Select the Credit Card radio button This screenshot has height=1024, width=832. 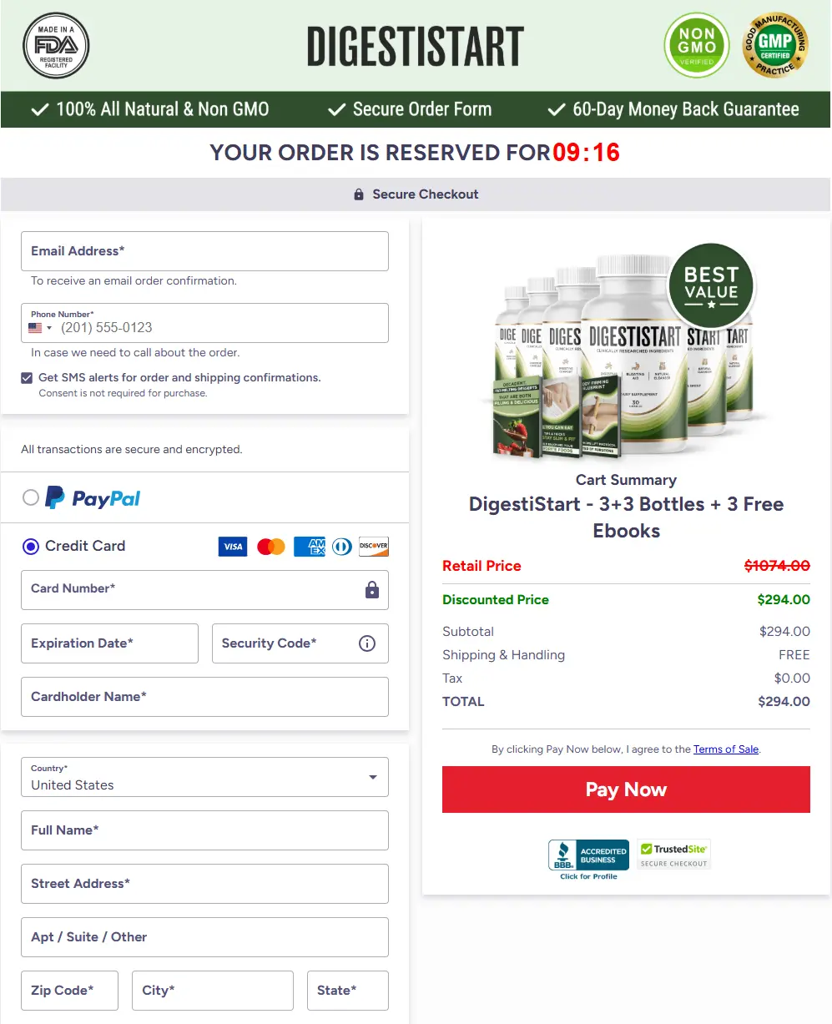tap(31, 547)
